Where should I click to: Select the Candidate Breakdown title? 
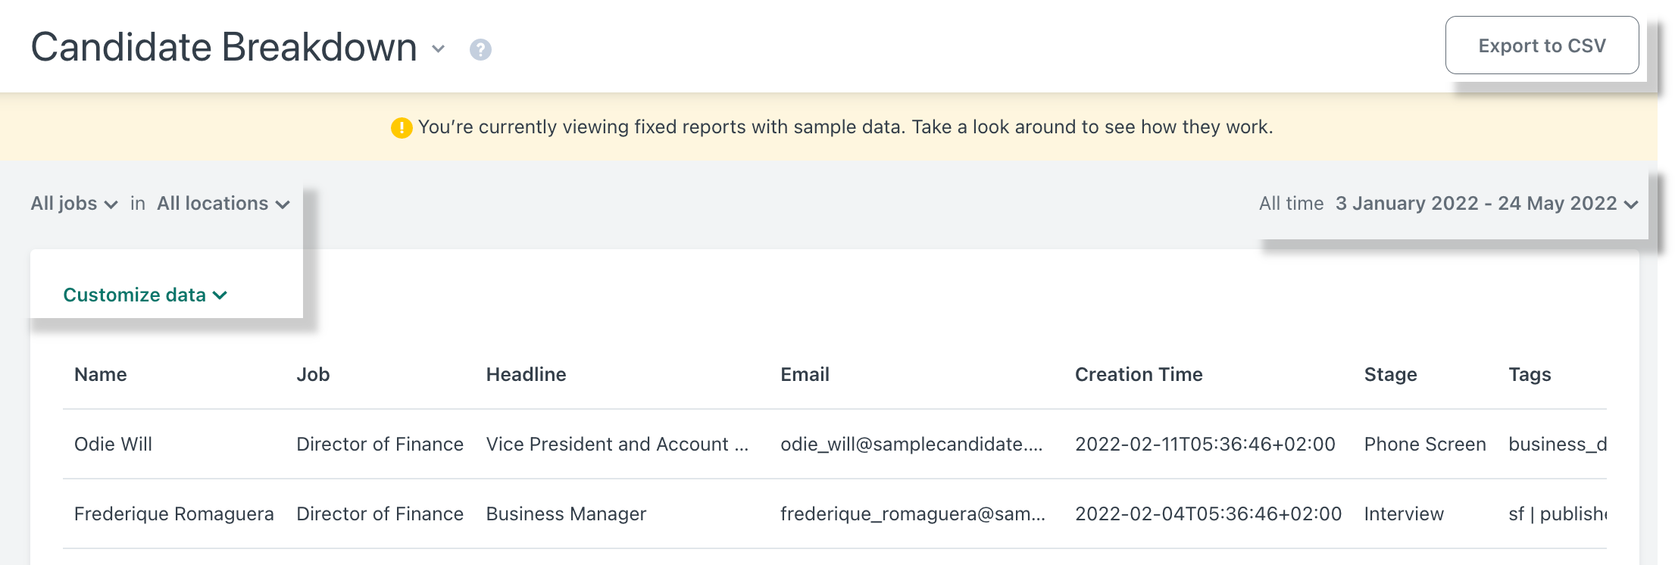coord(224,47)
